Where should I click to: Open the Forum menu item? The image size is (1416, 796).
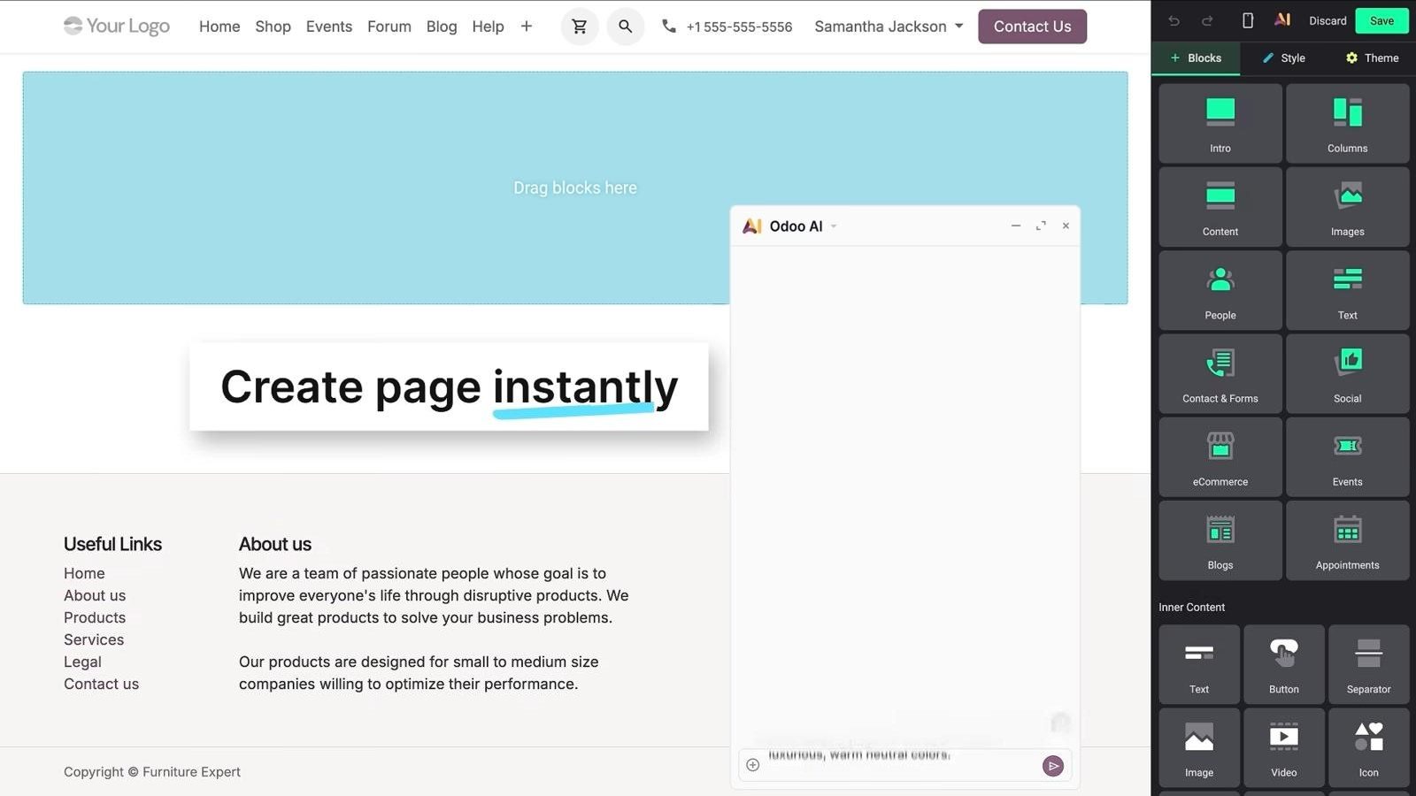389,27
